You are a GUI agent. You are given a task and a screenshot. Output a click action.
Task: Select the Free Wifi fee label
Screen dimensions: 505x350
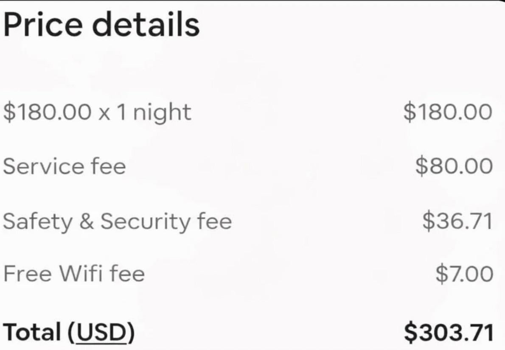(74, 274)
